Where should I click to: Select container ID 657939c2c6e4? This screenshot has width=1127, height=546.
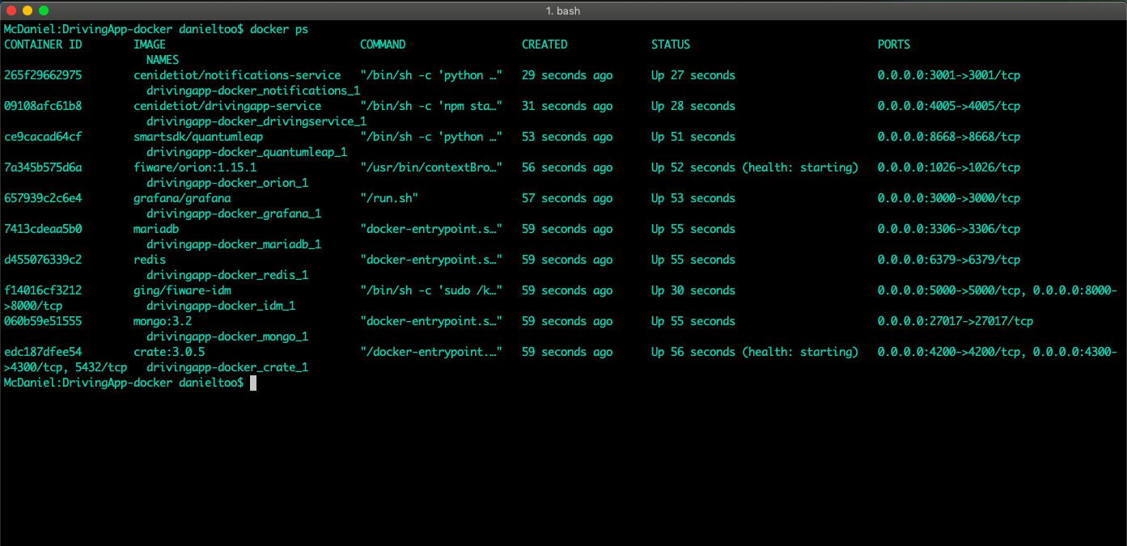click(43, 198)
